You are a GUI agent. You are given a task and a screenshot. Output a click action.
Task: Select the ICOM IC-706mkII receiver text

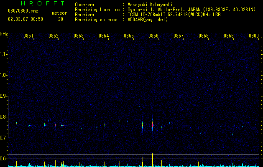point(174,15)
